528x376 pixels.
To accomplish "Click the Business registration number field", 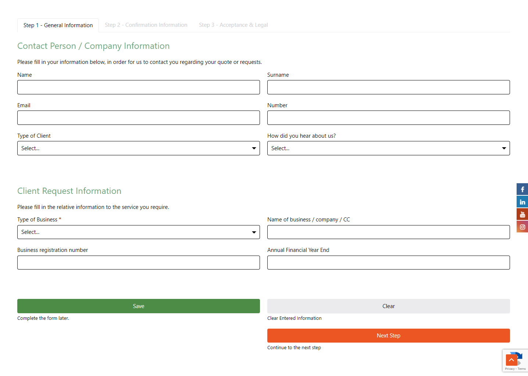I will [138, 263].
